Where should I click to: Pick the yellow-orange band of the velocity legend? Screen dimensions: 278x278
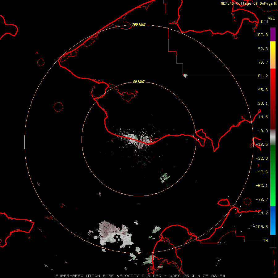[x=273, y=55]
